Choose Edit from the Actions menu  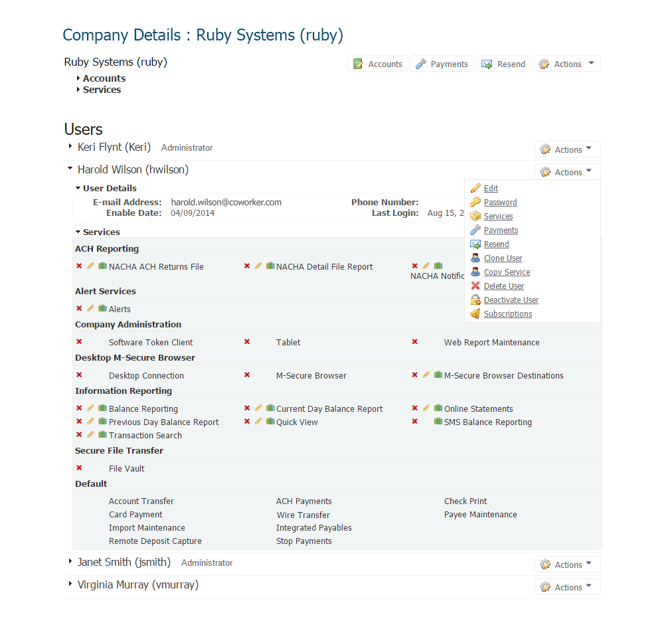[491, 188]
